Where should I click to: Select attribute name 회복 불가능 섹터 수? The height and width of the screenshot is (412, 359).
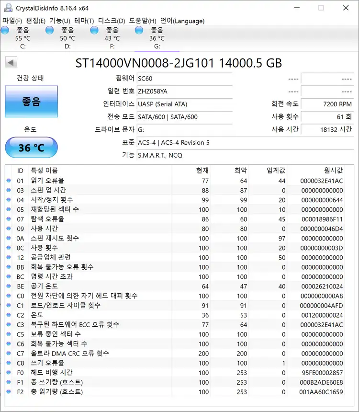tap(59, 343)
